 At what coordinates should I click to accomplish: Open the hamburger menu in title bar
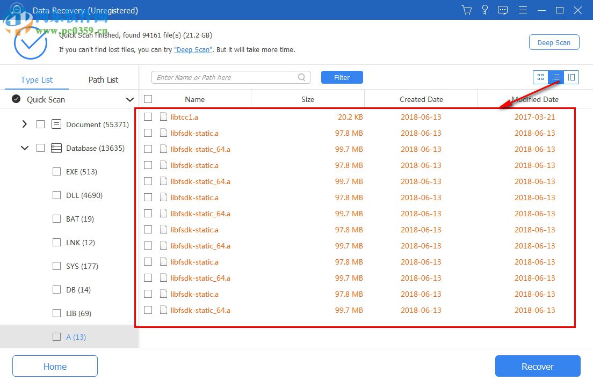(x=523, y=10)
